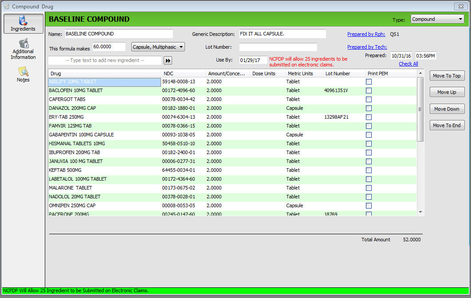The image size is (471, 298).
Task: Click the ingredient list scrollbar thumb
Action: tap(420, 109)
